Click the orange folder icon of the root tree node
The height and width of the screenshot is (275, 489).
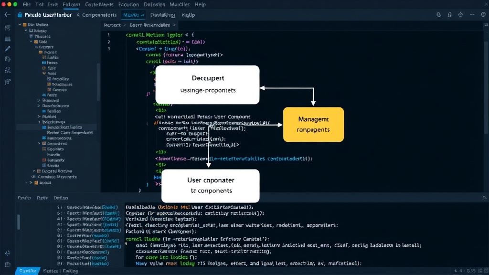[x=25, y=25]
